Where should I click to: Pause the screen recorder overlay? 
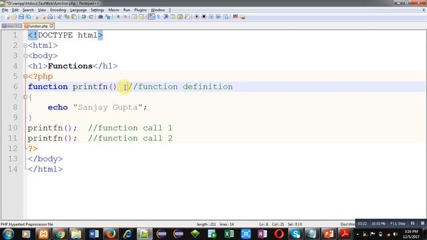pyautogui.click(x=412, y=223)
